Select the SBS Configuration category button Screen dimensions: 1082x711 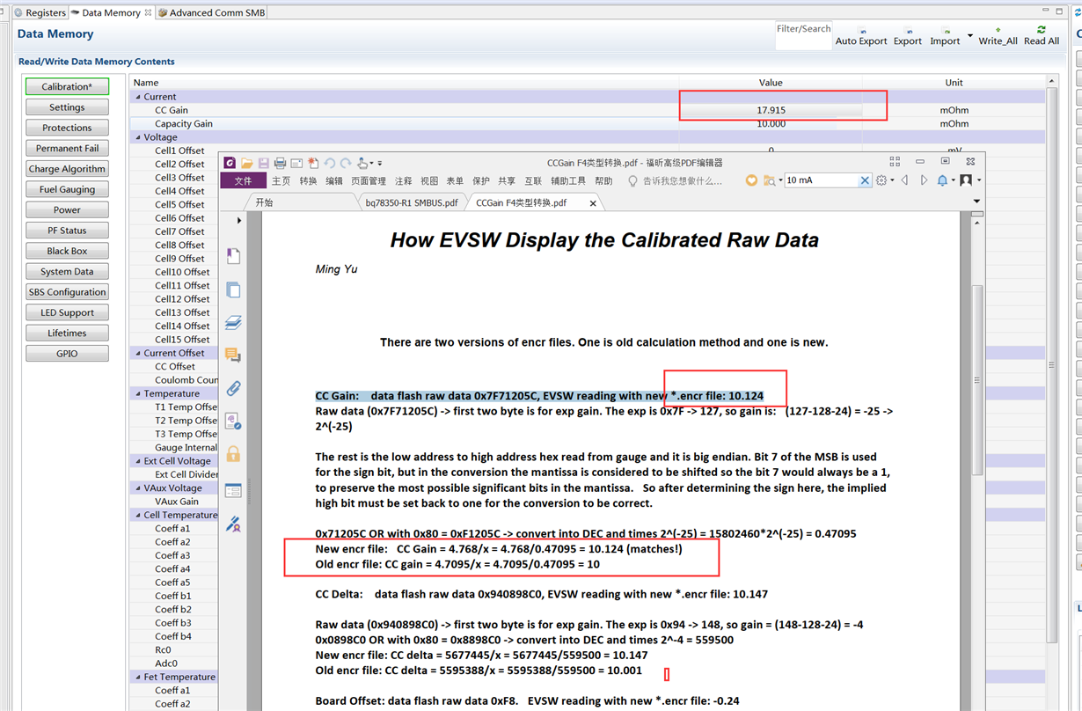click(x=67, y=292)
